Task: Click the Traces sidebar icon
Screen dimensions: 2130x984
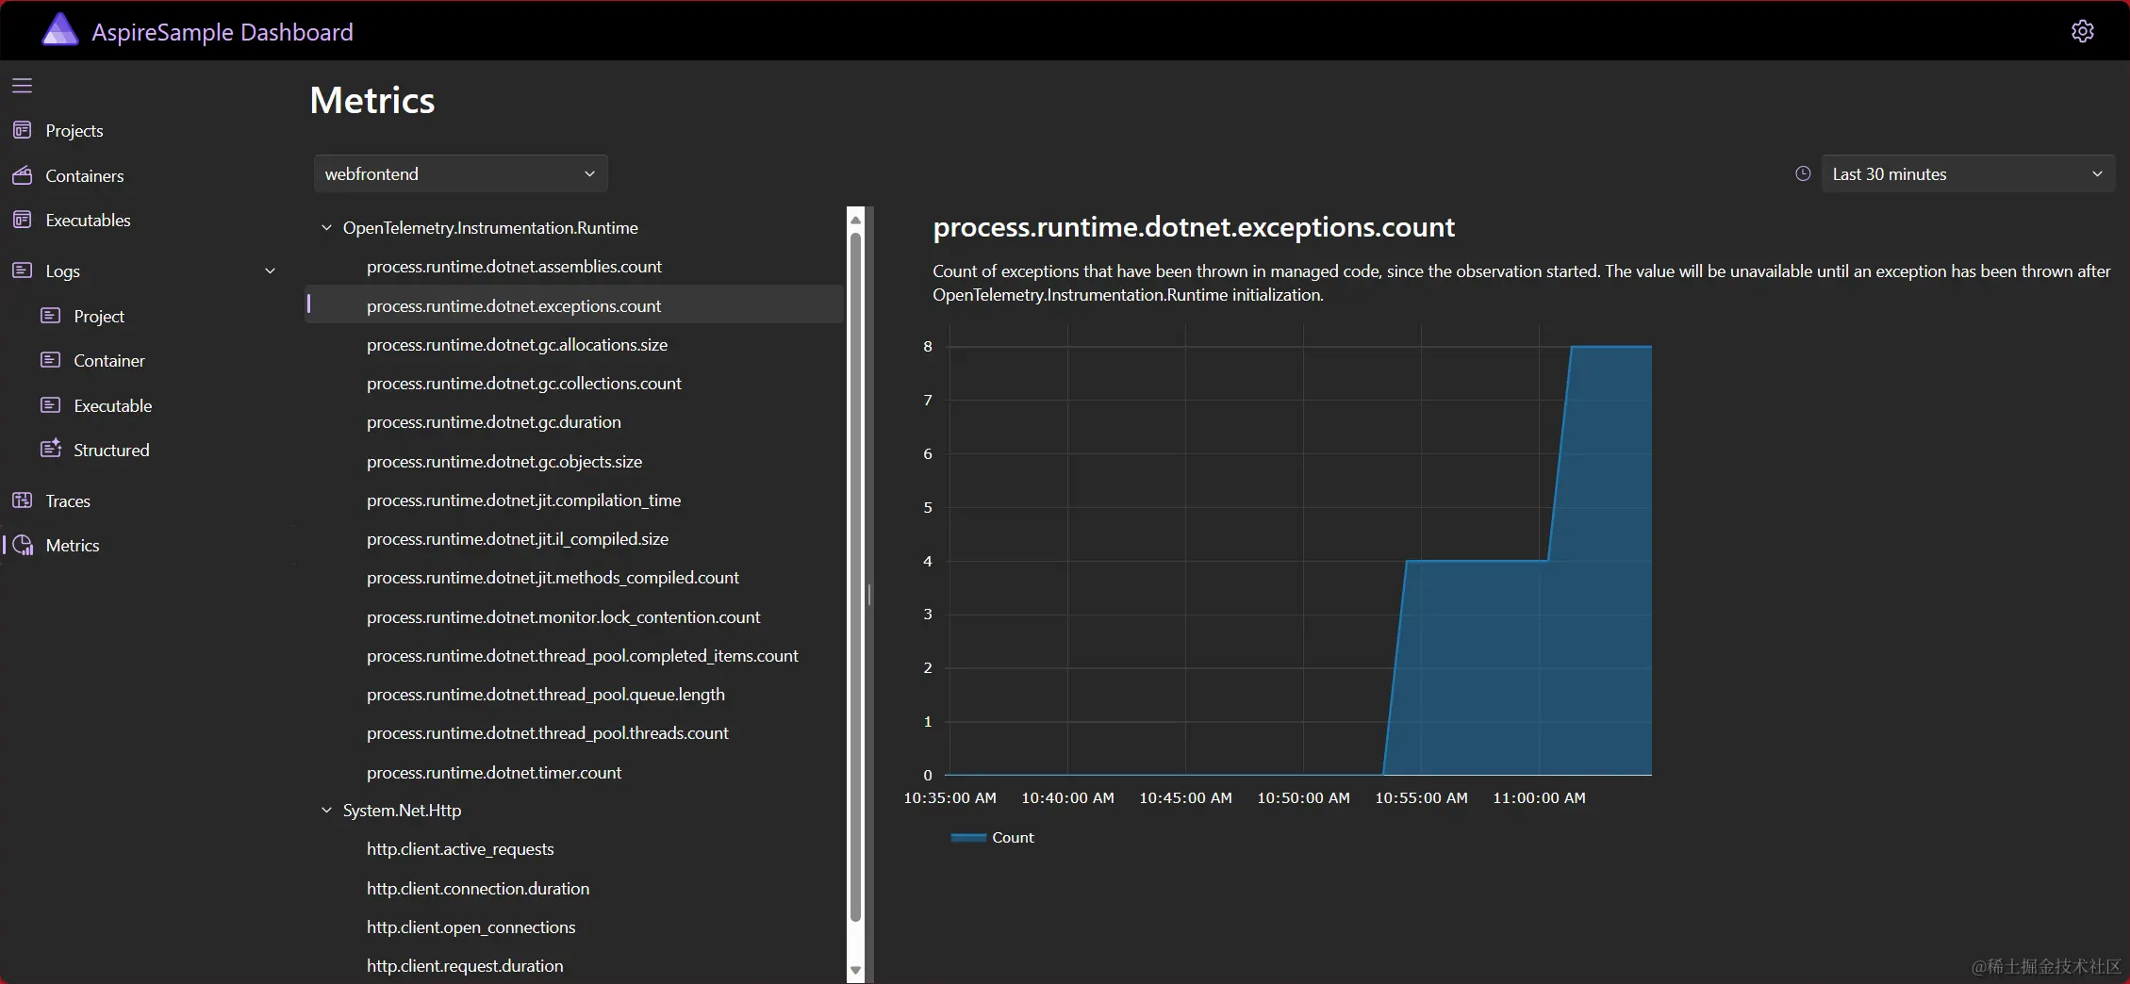Action: tap(23, 500)
